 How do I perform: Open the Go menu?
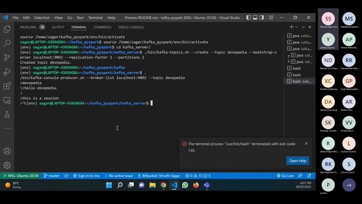[x=70, y=18]
